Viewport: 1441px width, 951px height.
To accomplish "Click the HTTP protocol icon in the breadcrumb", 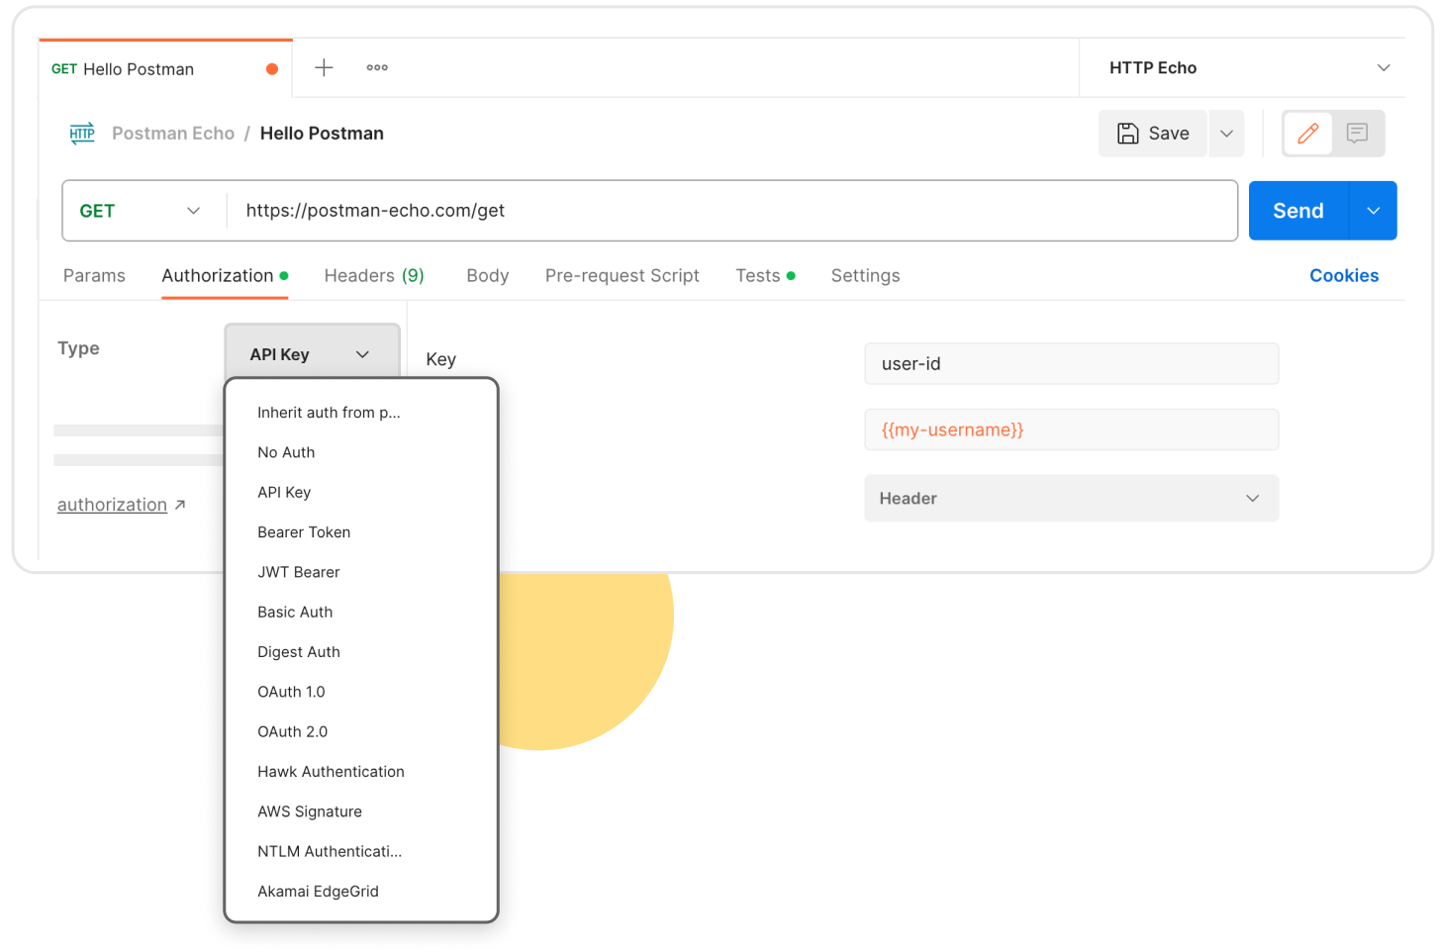I will click(x=82, y=133).
